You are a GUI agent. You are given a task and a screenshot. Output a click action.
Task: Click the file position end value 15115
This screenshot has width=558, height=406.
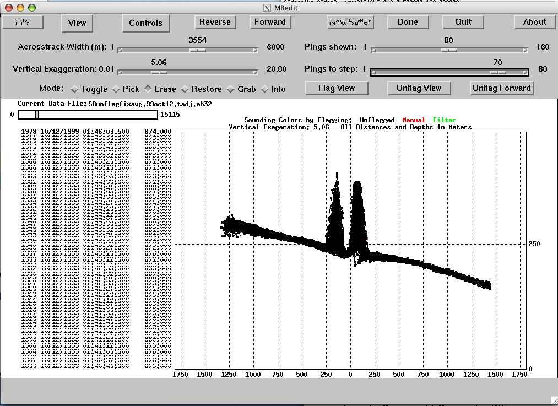[x=170, y=115]
